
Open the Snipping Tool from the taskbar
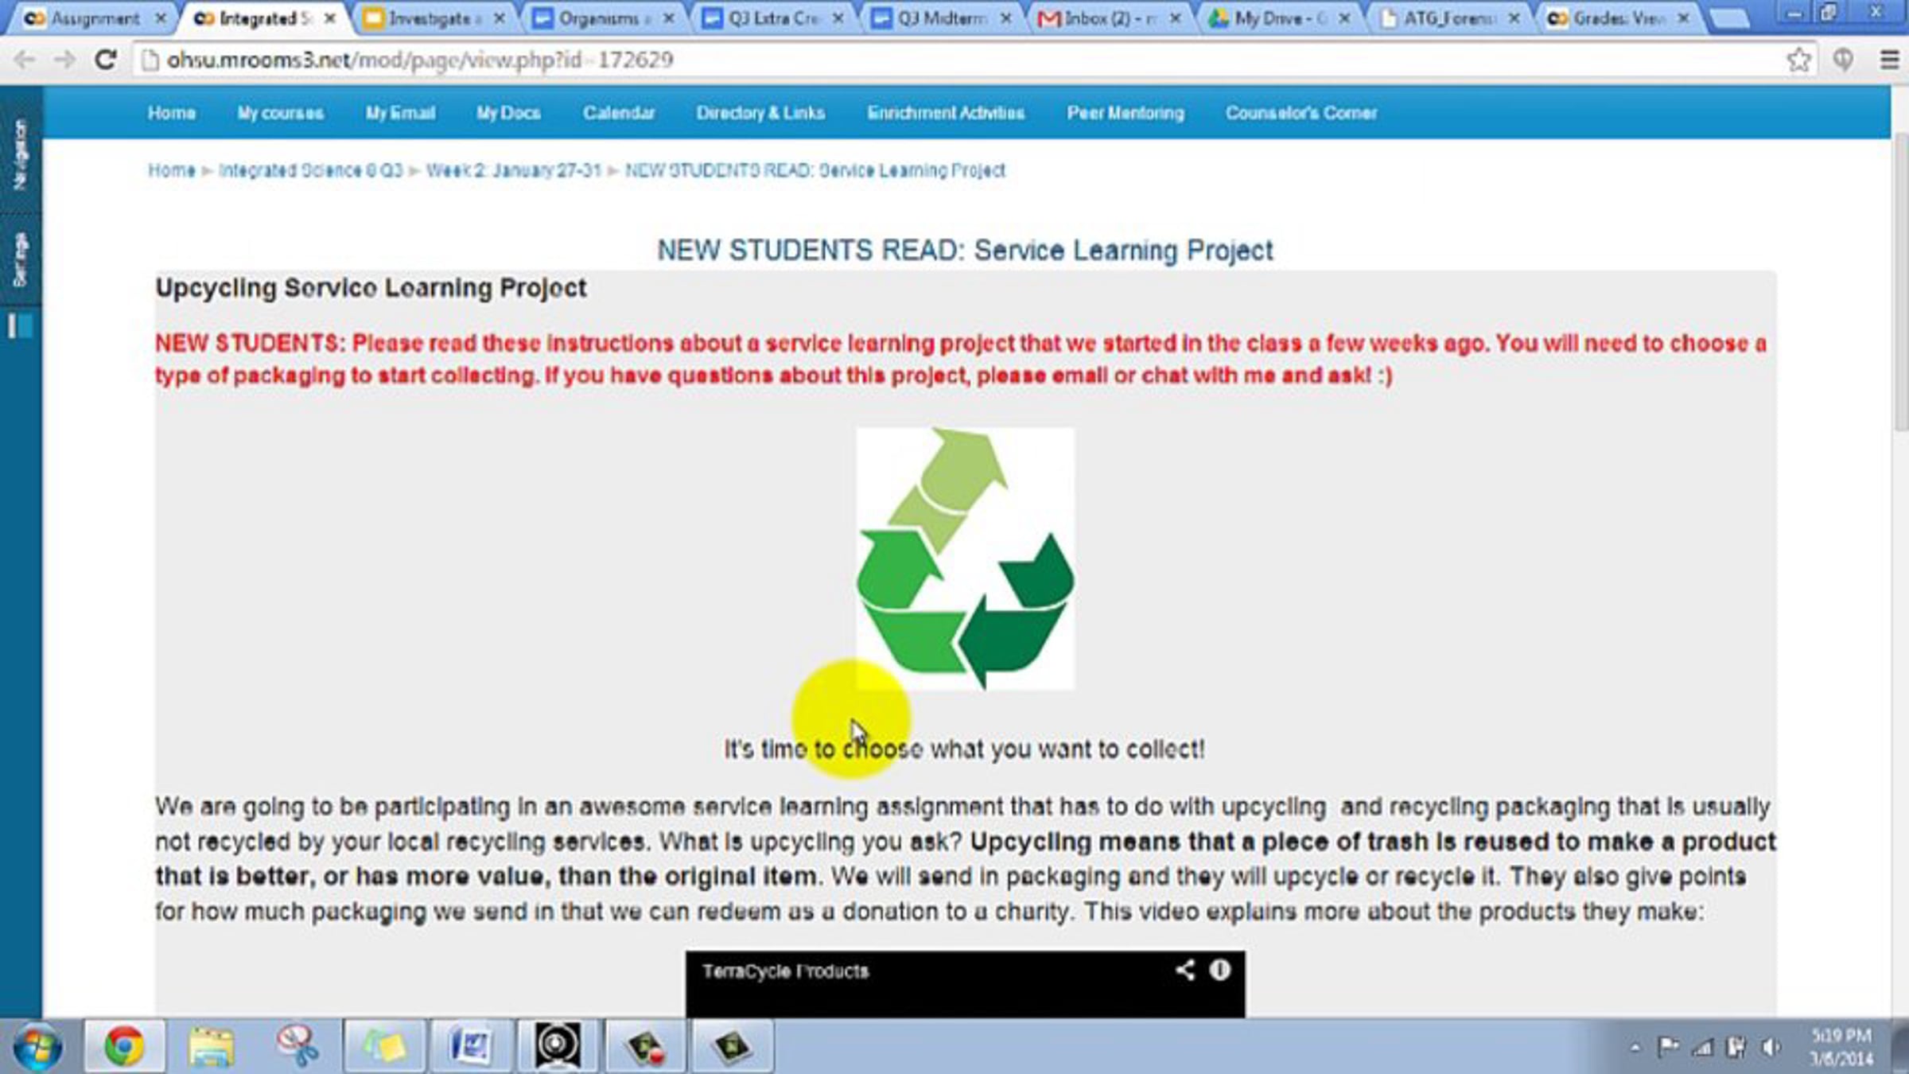[x=297, y=1045]
